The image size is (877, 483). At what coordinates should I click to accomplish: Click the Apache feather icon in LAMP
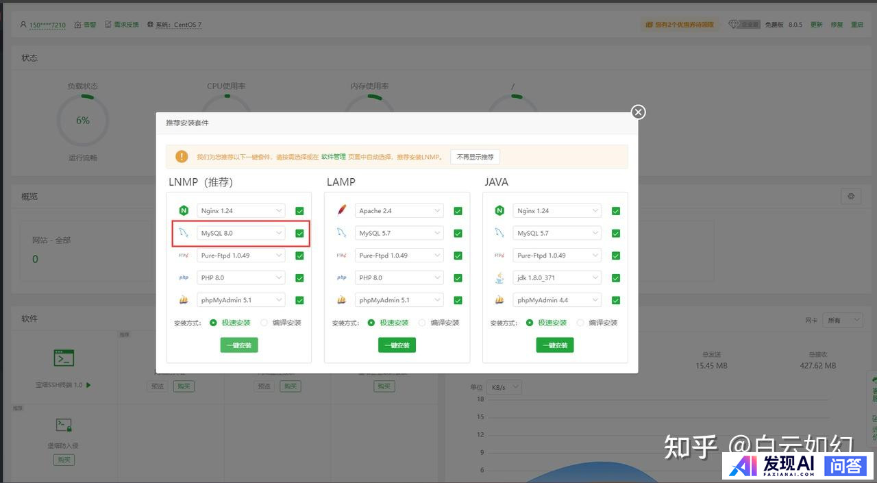coord(342,211)
